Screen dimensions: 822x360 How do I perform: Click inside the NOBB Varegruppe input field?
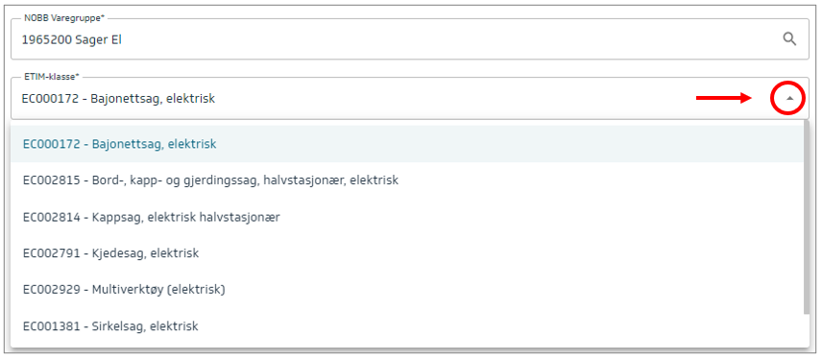[410, 38]
